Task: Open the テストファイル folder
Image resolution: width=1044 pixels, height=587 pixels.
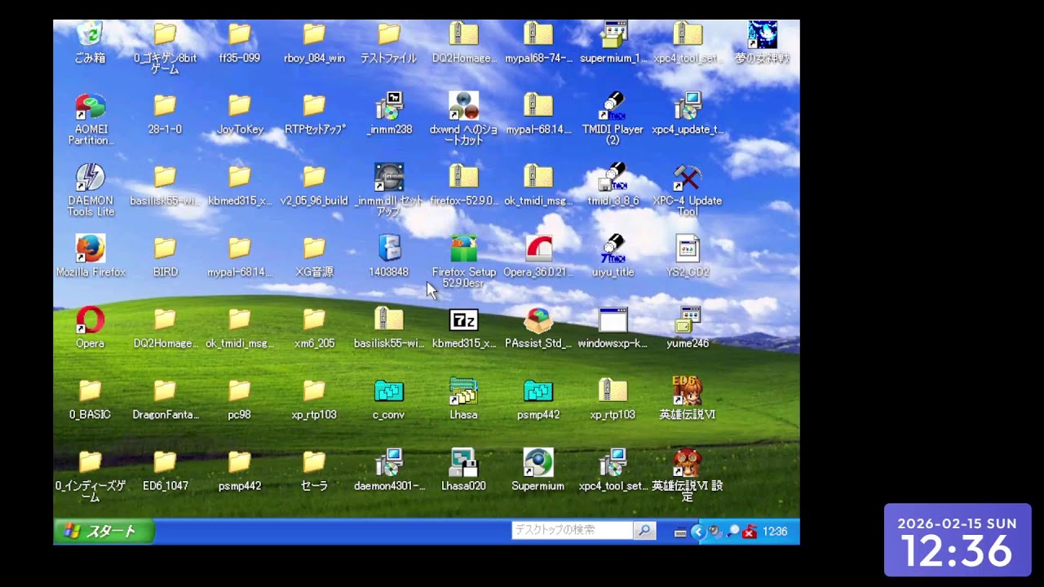Action: click(x=389, y=35)
